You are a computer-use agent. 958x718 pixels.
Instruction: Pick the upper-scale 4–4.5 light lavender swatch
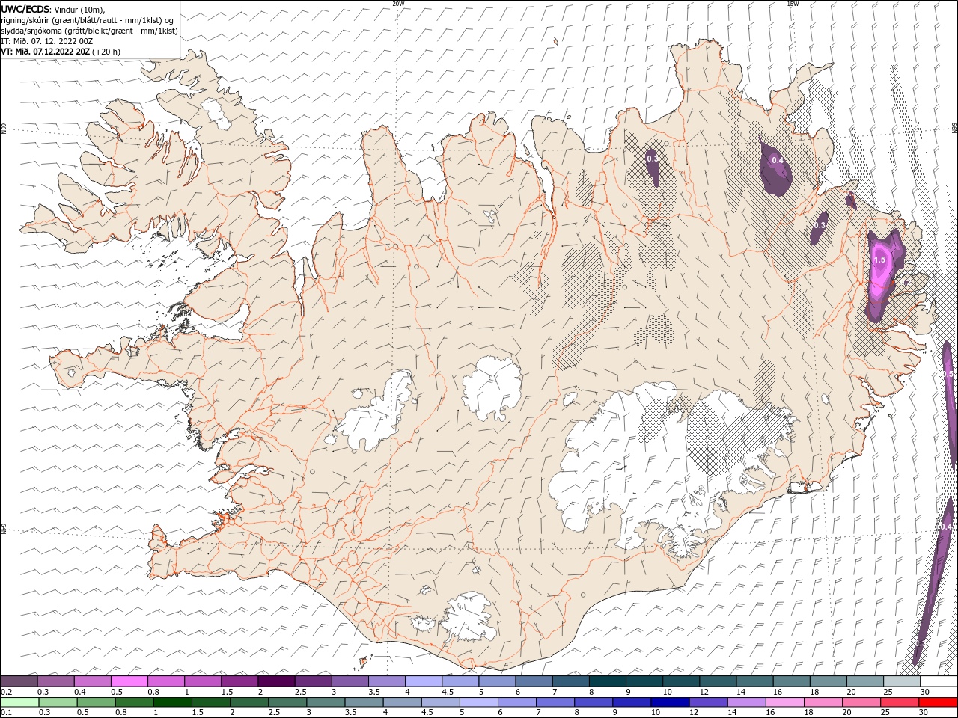point(424,681)
